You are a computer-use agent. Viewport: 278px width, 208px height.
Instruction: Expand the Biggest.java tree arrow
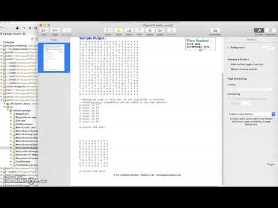tap(11, 114)
